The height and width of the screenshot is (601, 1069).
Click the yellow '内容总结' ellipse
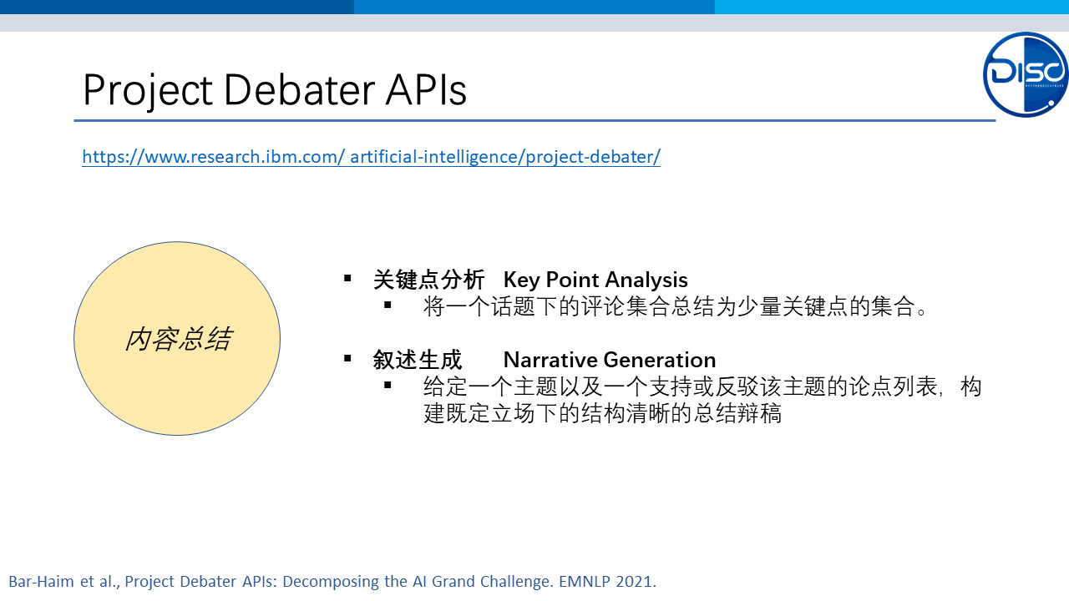177,338
